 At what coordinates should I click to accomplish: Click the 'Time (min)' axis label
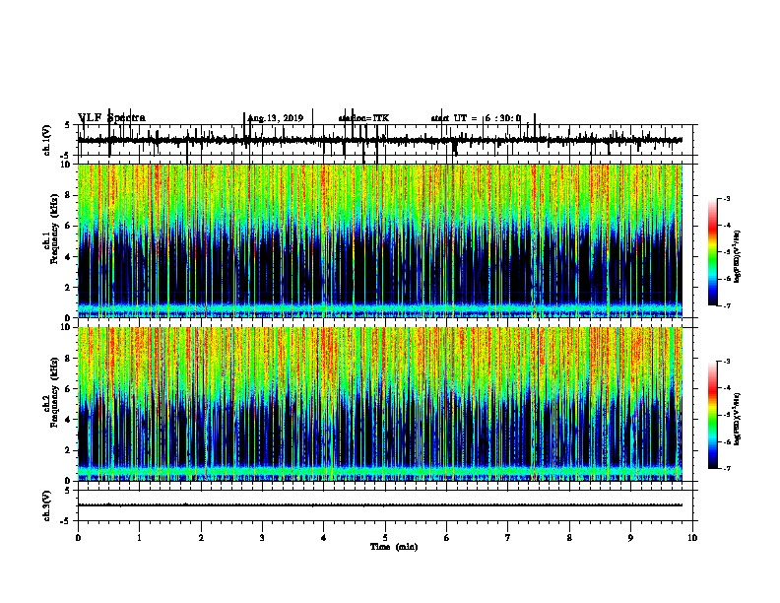(x=394, y=547)
